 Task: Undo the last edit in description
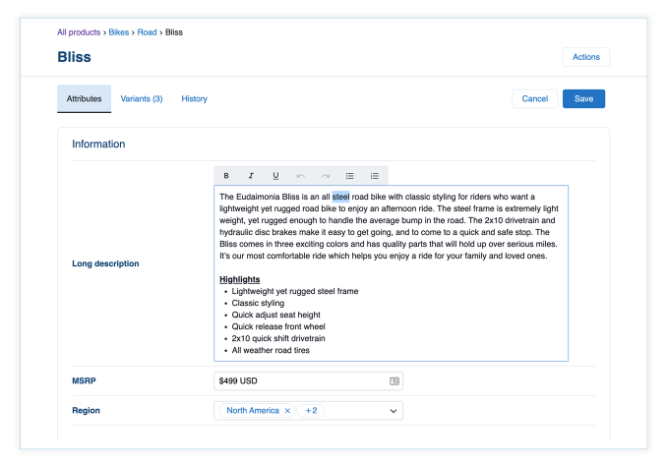click(x=300, y=176)
